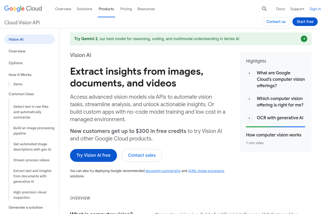Image resolution: width=322 pixels, height=214 pixels.
Task: Open the Products menu
Action: 106,9
